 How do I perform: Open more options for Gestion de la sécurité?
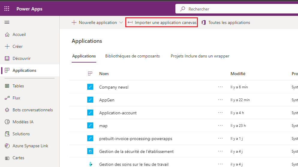coord(220,151)
